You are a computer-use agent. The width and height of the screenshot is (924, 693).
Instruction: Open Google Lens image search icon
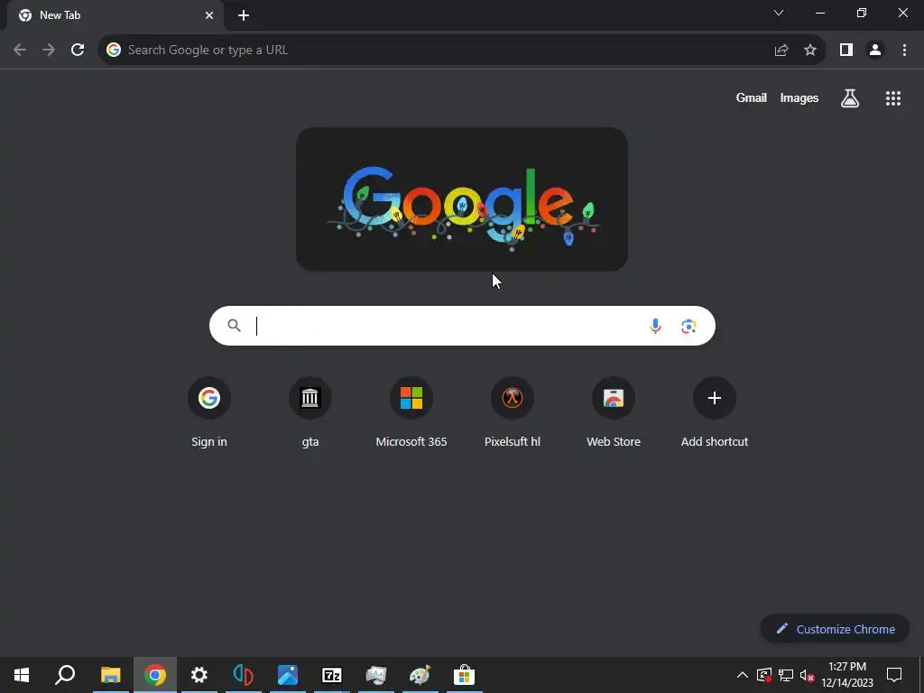coord(688,326)
